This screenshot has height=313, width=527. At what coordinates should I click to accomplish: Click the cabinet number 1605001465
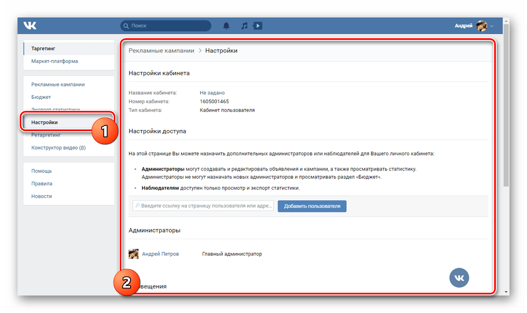coord(214,102)
